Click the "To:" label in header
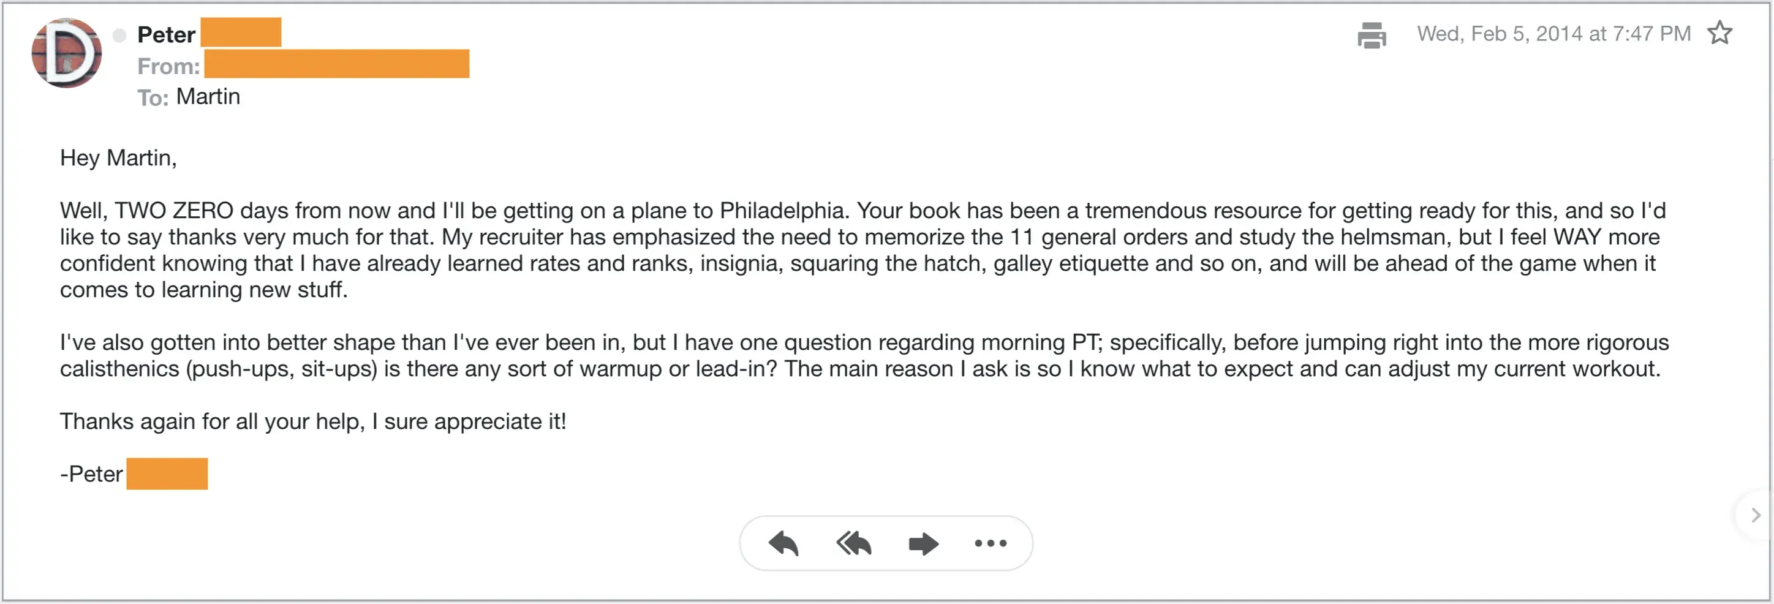1774x604 pixels. coord(152,98)
